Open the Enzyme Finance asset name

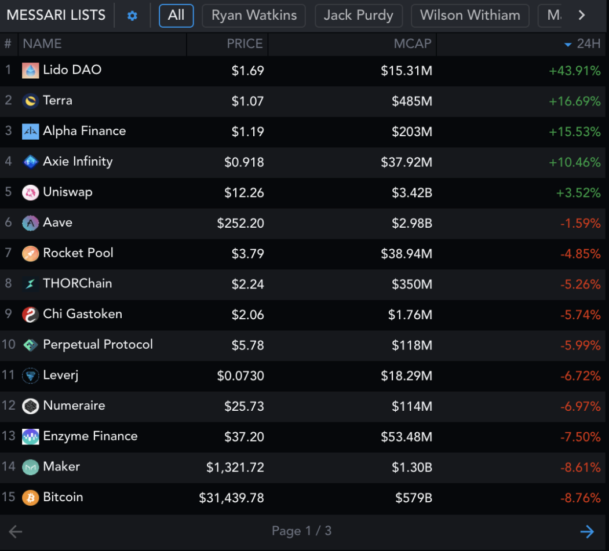pyautogui.click(x=90, y=436)
